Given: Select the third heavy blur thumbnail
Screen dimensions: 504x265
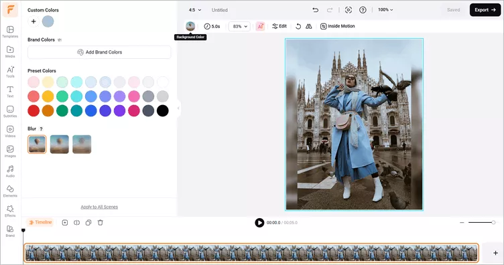Looking at the screenshot, I should [x=82, y=145].
